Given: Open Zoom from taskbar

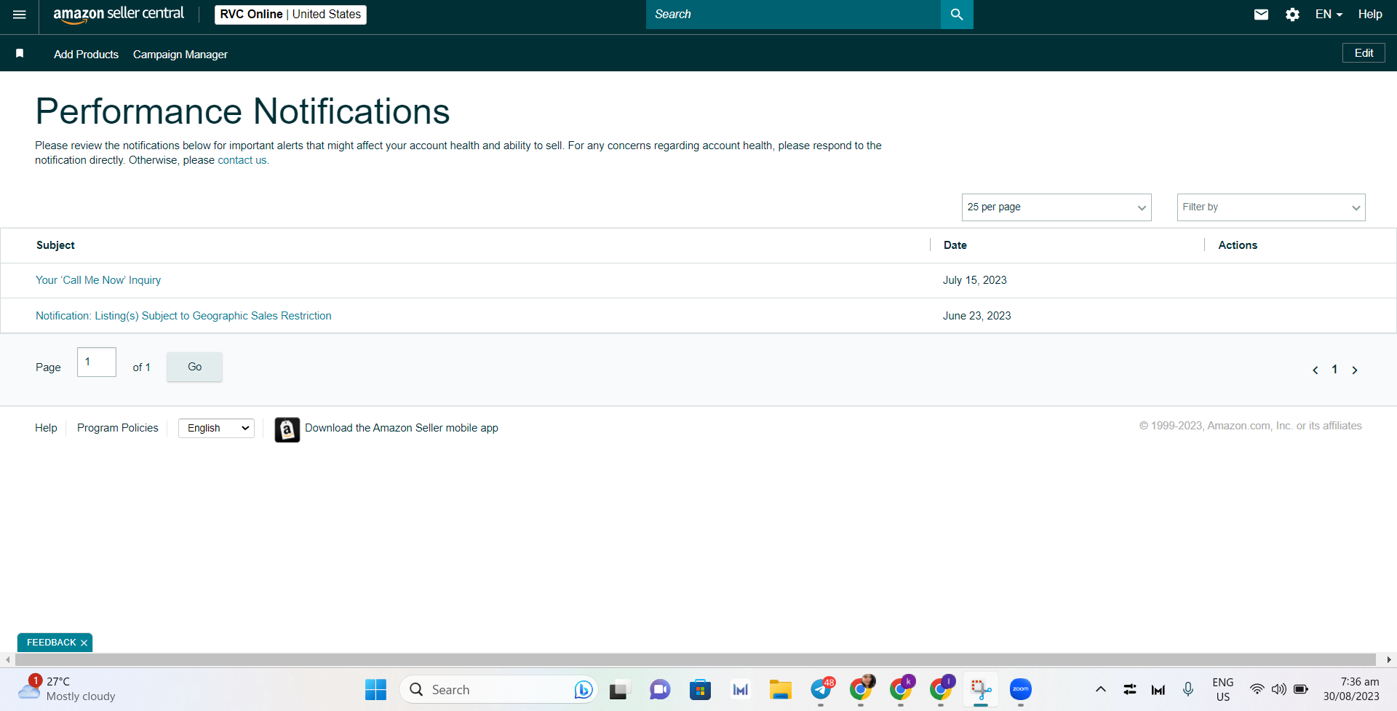Looking at the screenshot, I should point(1021,689).
